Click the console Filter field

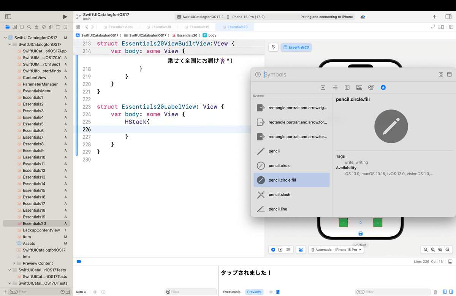tap(393, 292)
